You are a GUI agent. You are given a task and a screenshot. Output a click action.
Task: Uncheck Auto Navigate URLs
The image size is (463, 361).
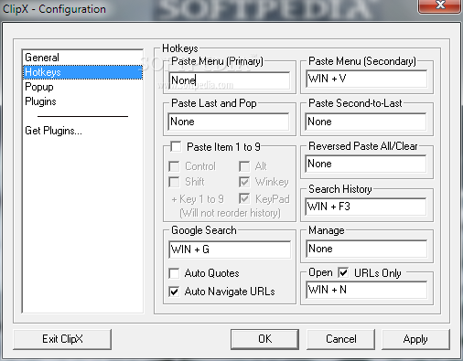174,292
